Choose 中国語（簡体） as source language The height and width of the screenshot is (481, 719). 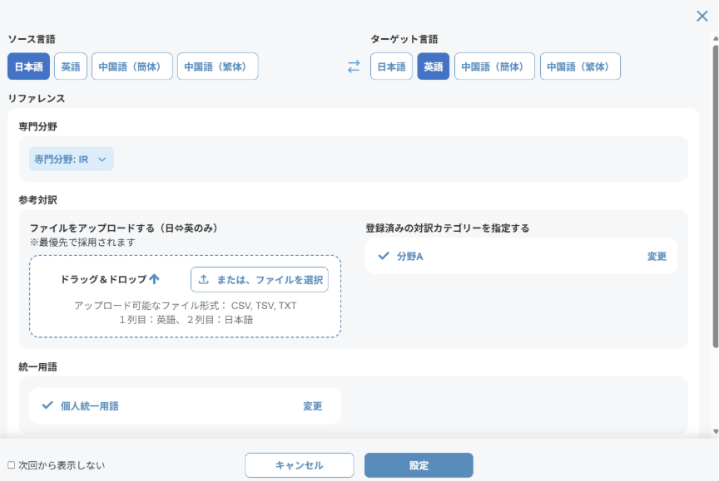(131, 66)
